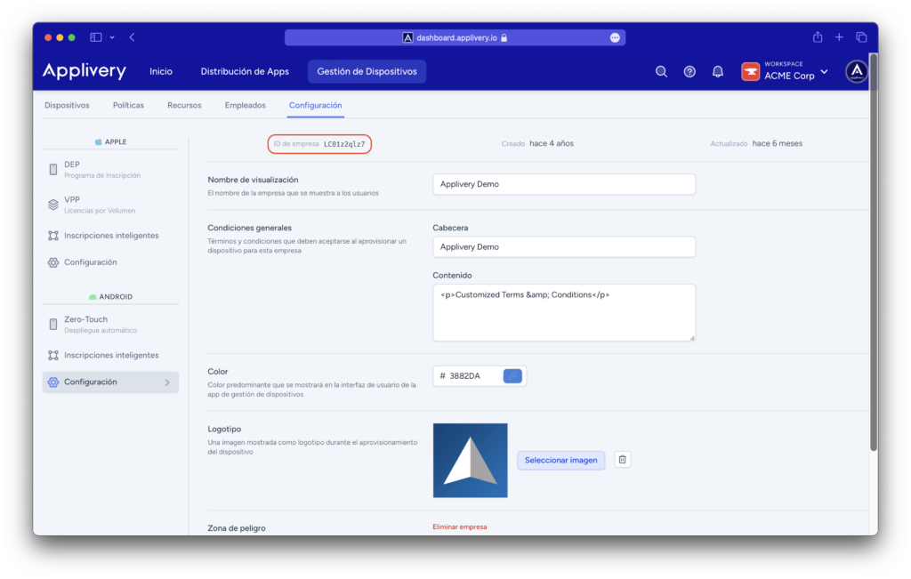Image resolution: width=911 pixels, height=579 pixels.
Task: Open the Safari sidebar dropdown chevron
Action: click(x=112, y=37)
